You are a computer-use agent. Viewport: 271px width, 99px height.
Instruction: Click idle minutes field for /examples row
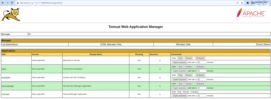click(x=201, y=79)
